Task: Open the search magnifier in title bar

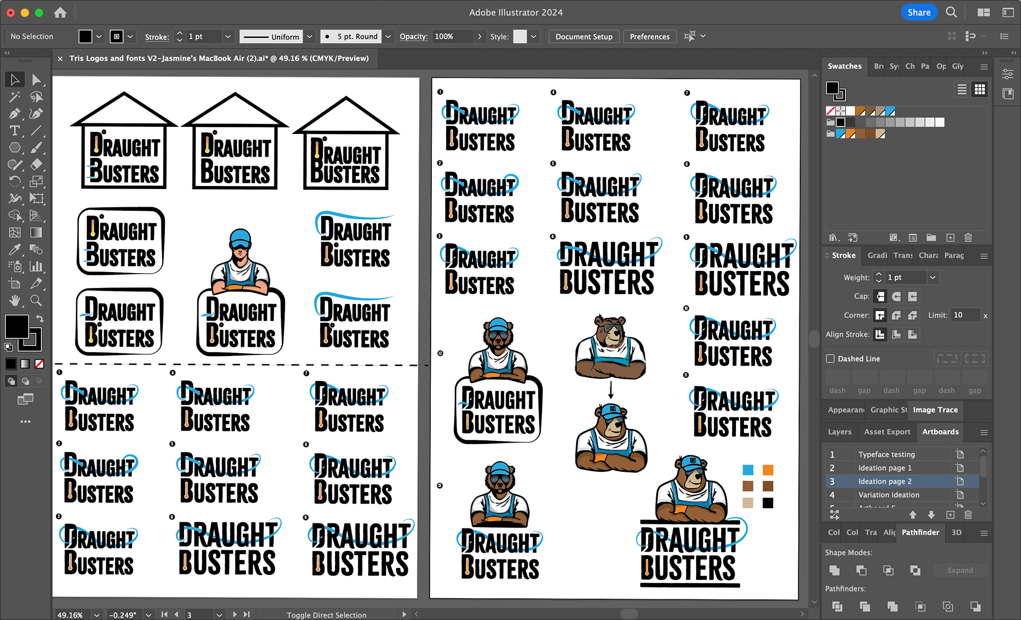Action: [x=951, y=12]
